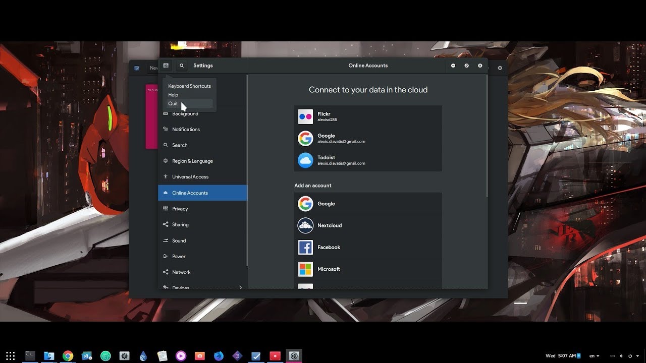Open the Finder-style file manager in taskbar
This screenshot has width=646, height=363.
tap(49, 356)
